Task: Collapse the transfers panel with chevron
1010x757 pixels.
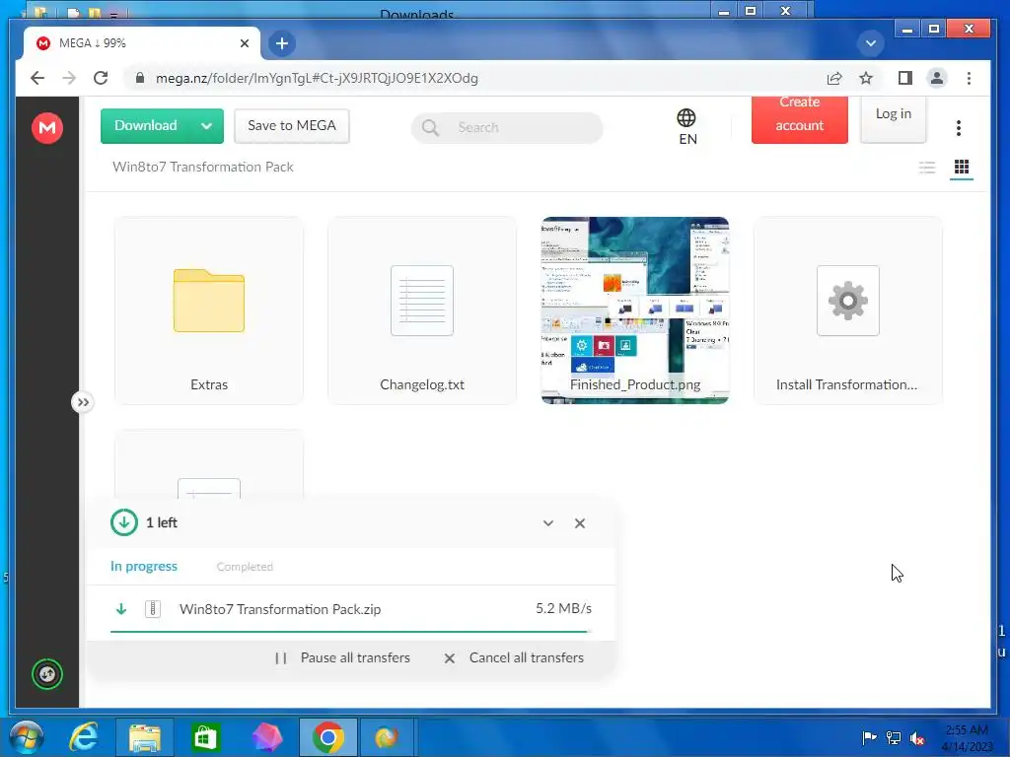Action: (548, 522)
